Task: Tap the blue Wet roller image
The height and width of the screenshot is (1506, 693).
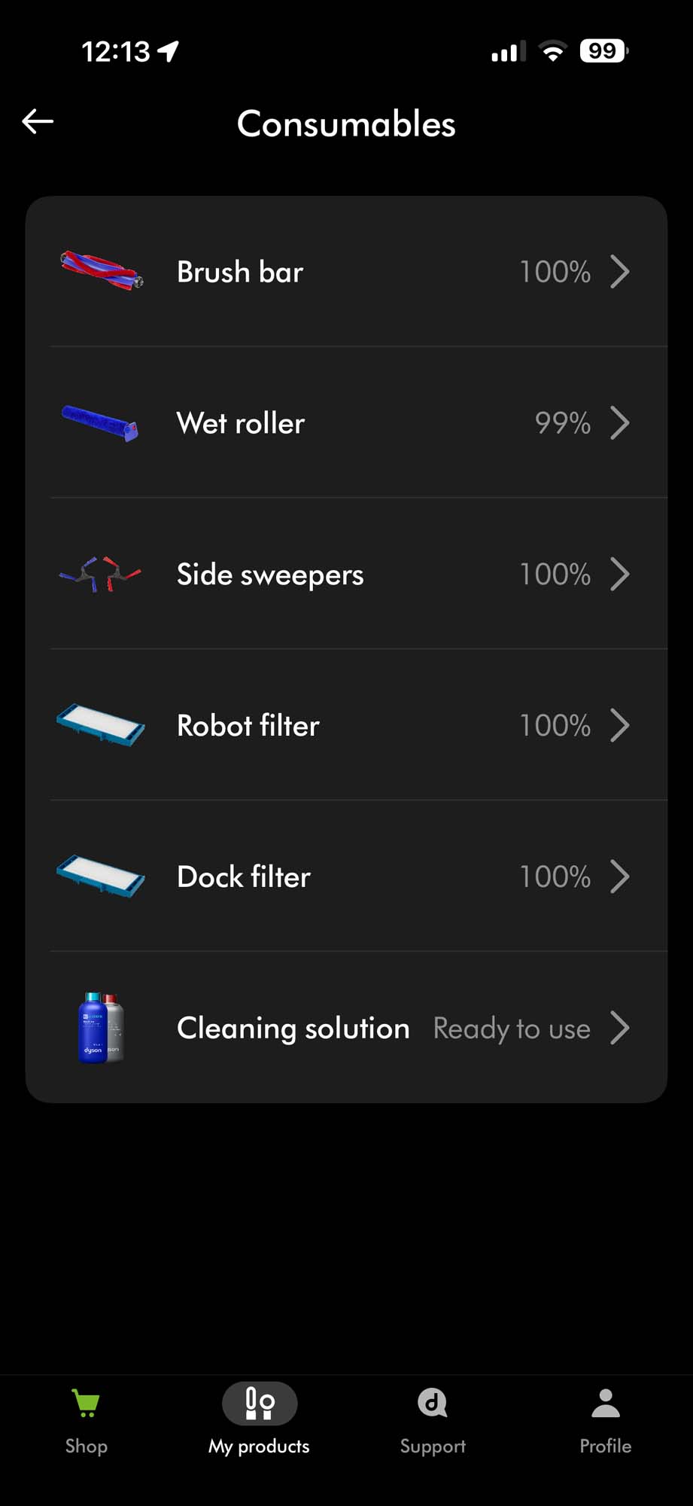Action: click(x=100, y=422)
